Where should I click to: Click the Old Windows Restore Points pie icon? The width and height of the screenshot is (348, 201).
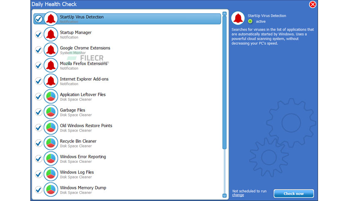coord(51,127)
